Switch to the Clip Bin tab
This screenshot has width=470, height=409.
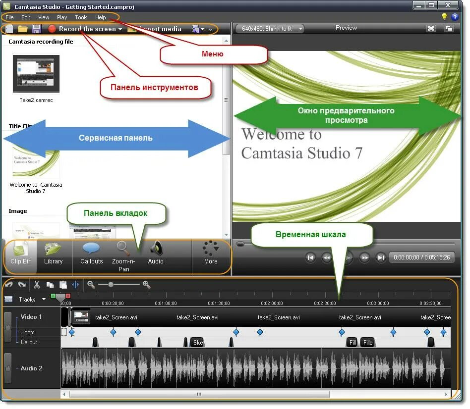pyautogui.click(x=21, y=256)
